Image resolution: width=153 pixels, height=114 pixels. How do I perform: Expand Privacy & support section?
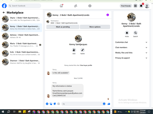click(131, 58)
